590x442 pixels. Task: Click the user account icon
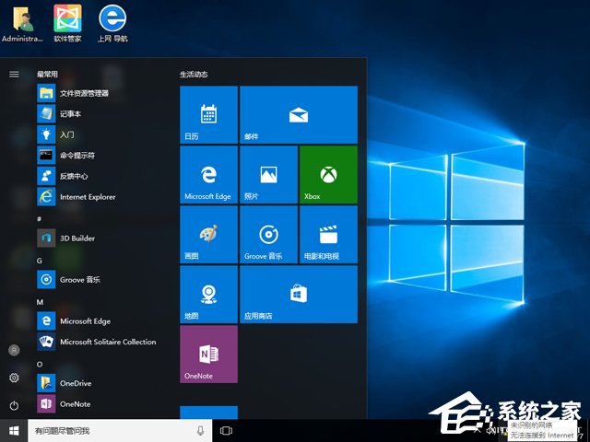click(x=14, y=350)
